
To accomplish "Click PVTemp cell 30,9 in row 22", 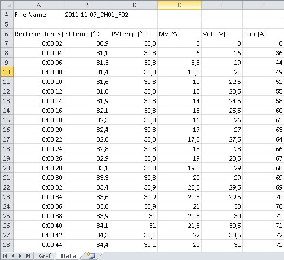I will click(134, 187).
